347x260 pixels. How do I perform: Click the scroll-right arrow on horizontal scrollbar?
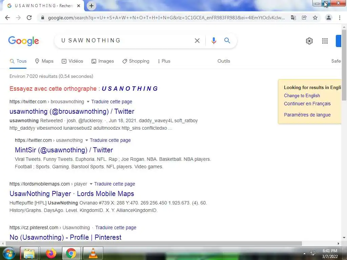pos(339,243)
